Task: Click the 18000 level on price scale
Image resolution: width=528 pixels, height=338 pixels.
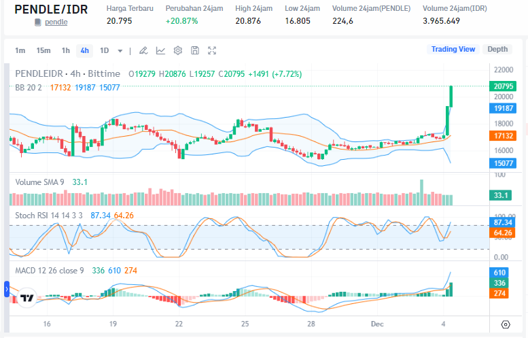Action: click(504, 124)
